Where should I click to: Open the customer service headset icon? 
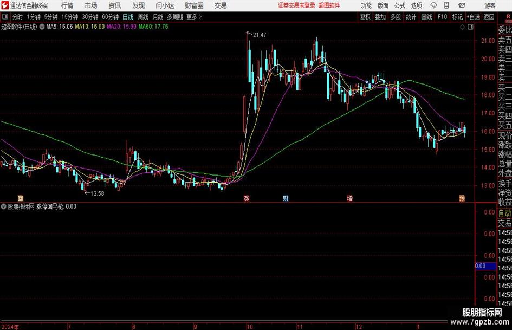[x=433, y=5]
